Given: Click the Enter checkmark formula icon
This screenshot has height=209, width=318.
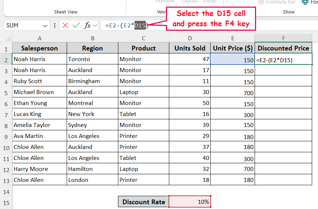Looking at the screenshot, I should tap(76, 25).
